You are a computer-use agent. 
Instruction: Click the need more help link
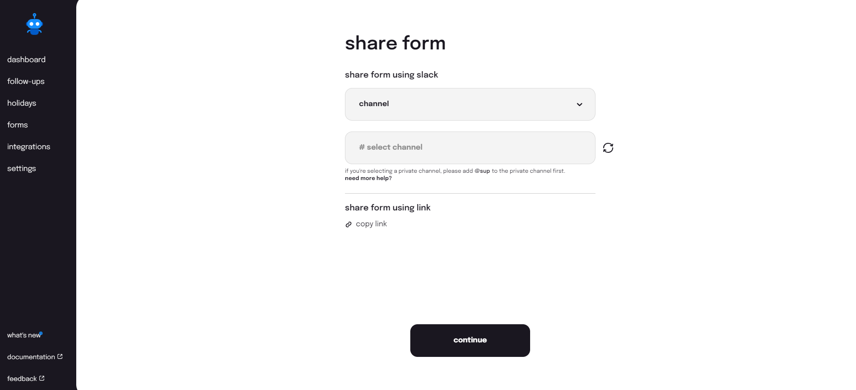point(368,178)
